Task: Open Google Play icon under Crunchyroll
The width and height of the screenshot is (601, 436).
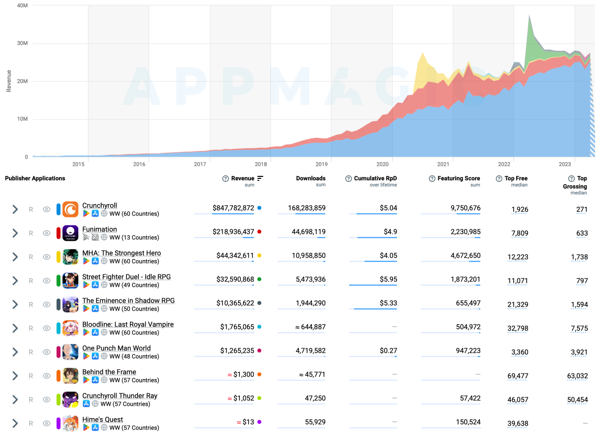Action: (86, 214)
